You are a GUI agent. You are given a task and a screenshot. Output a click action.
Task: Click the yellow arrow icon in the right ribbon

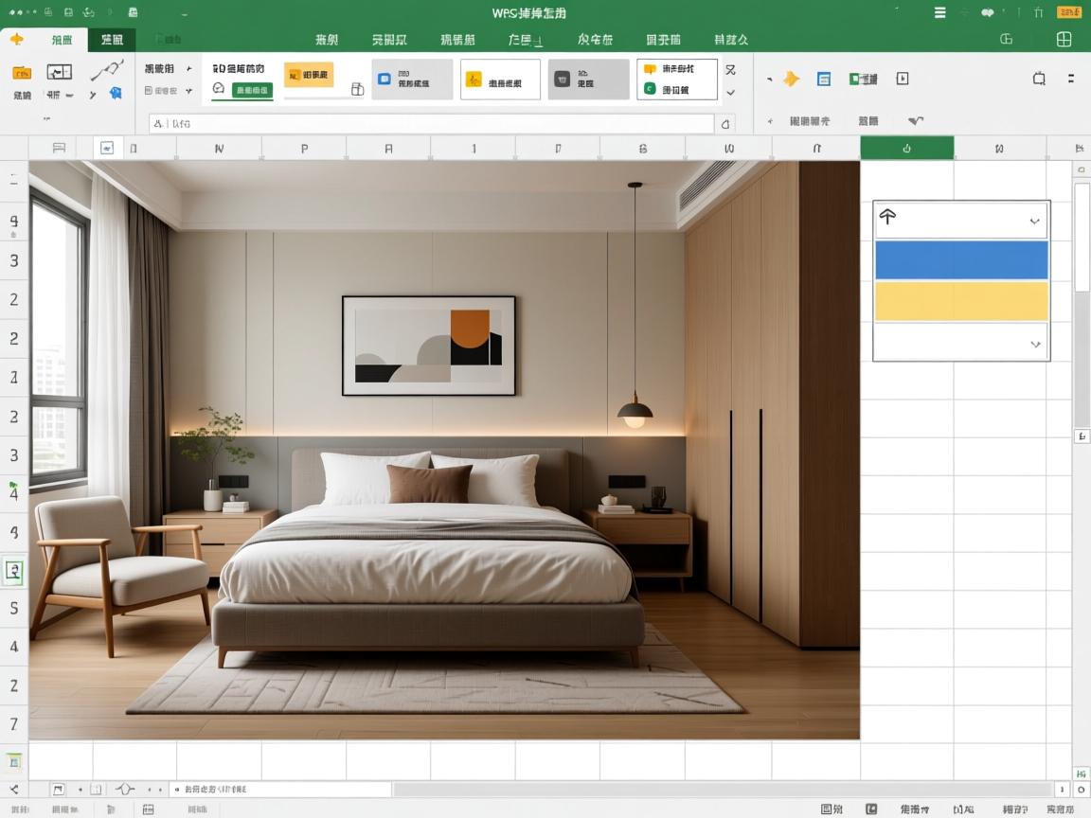click(x=791, y=80)
